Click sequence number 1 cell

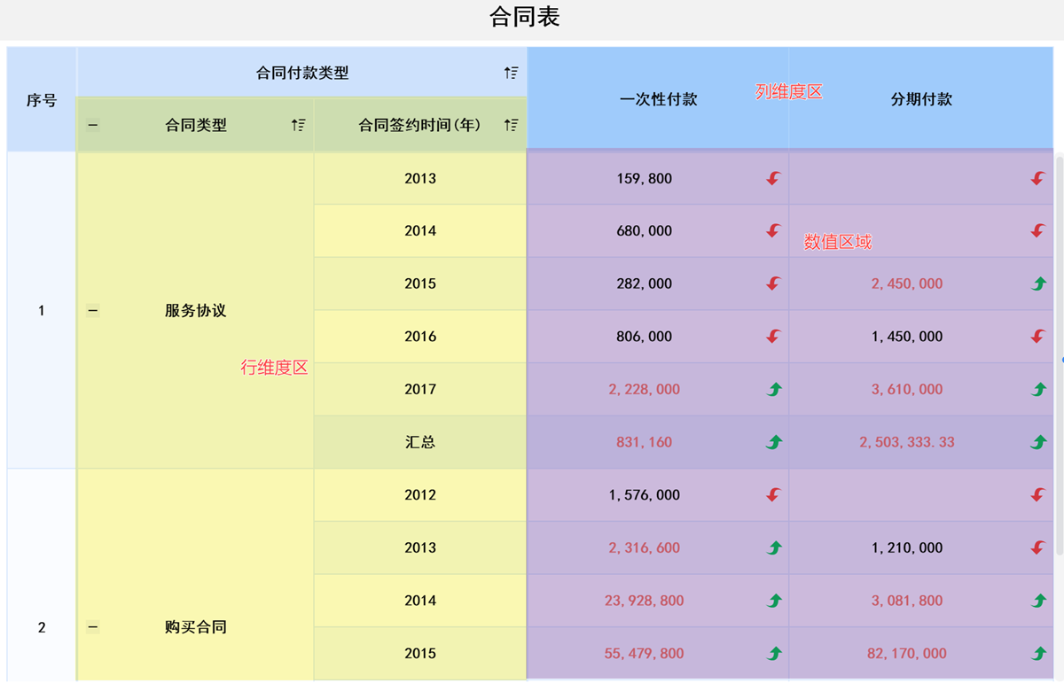click(x=42, y=311)
